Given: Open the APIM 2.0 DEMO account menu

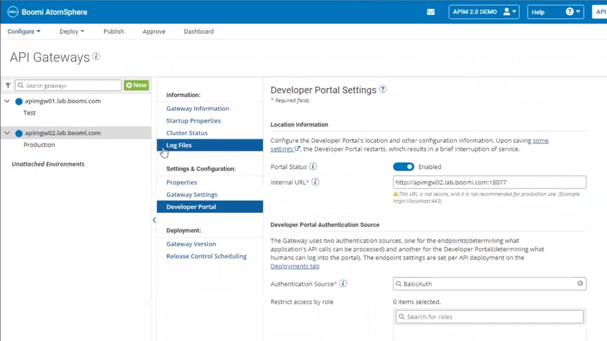Looking at the screenshot, I should (484, 12).
